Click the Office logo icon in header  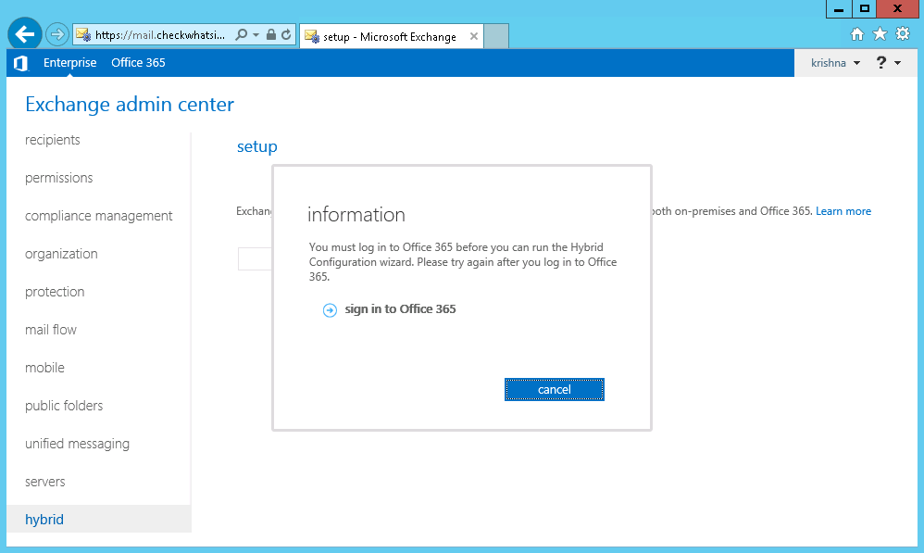(20, 63)
